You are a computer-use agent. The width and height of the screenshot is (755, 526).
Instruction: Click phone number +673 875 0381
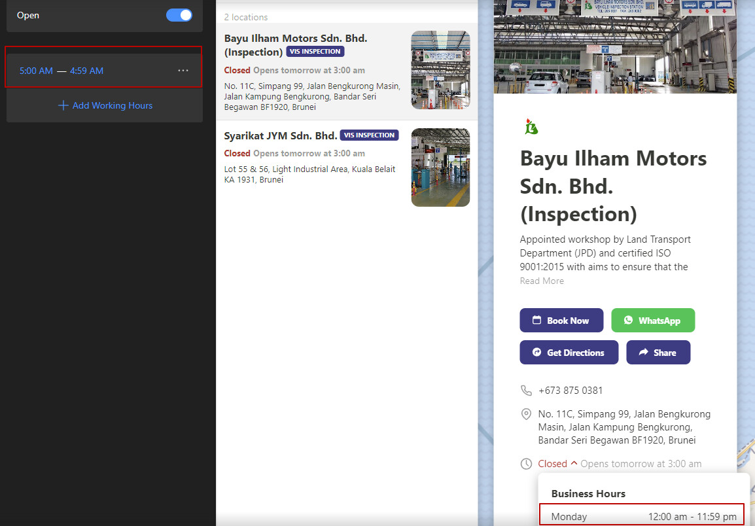pos(571,391)
